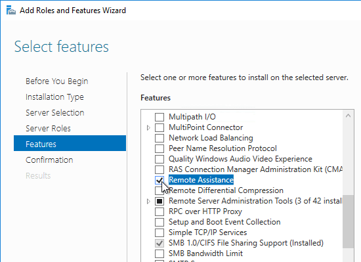Select the Setup and Boot Event Collection label
The height and width of the screenshot is (262, 361).
click(224, 222)
